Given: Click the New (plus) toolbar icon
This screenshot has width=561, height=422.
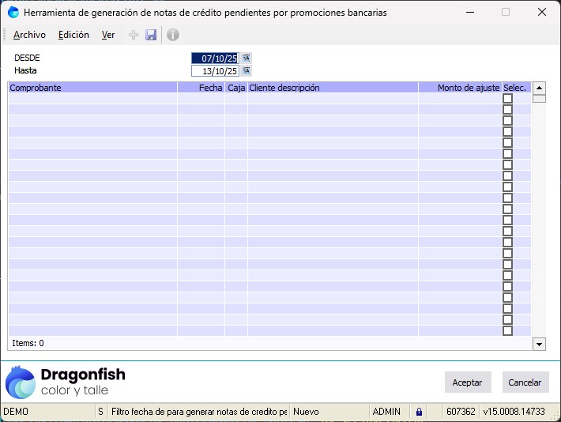Looking at the screenshot, I should (134, 35).
